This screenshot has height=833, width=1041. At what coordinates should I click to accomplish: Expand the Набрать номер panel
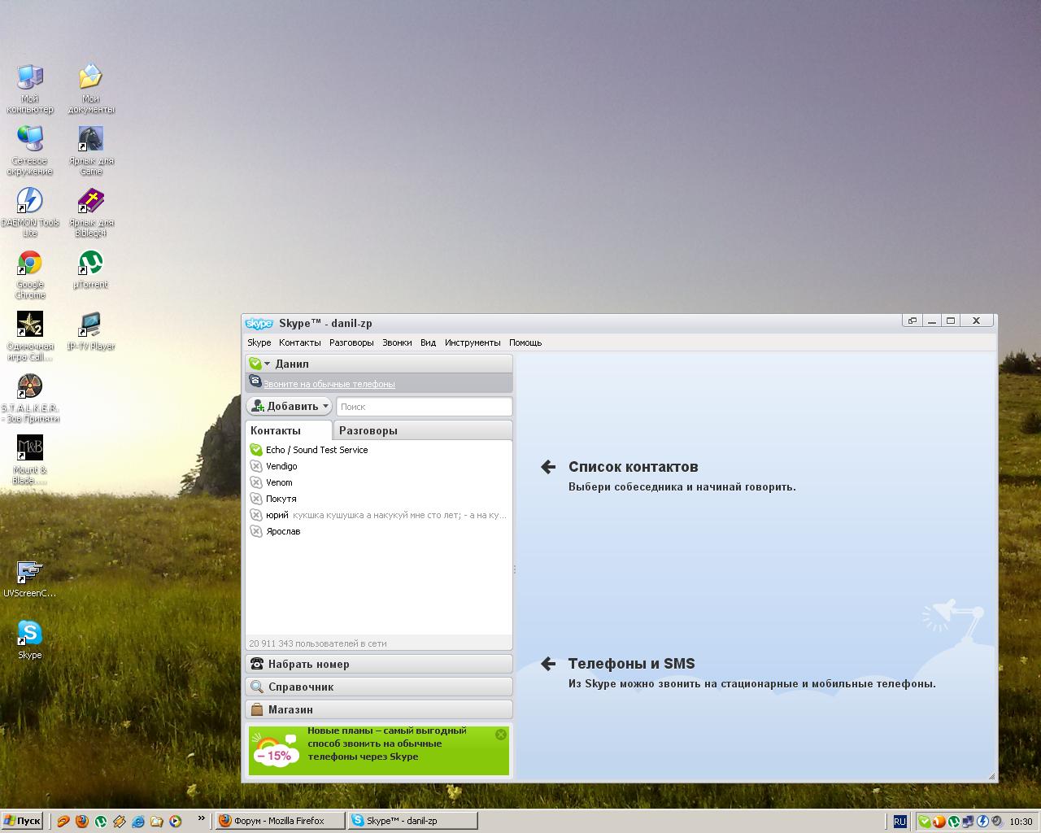[379, 664]
